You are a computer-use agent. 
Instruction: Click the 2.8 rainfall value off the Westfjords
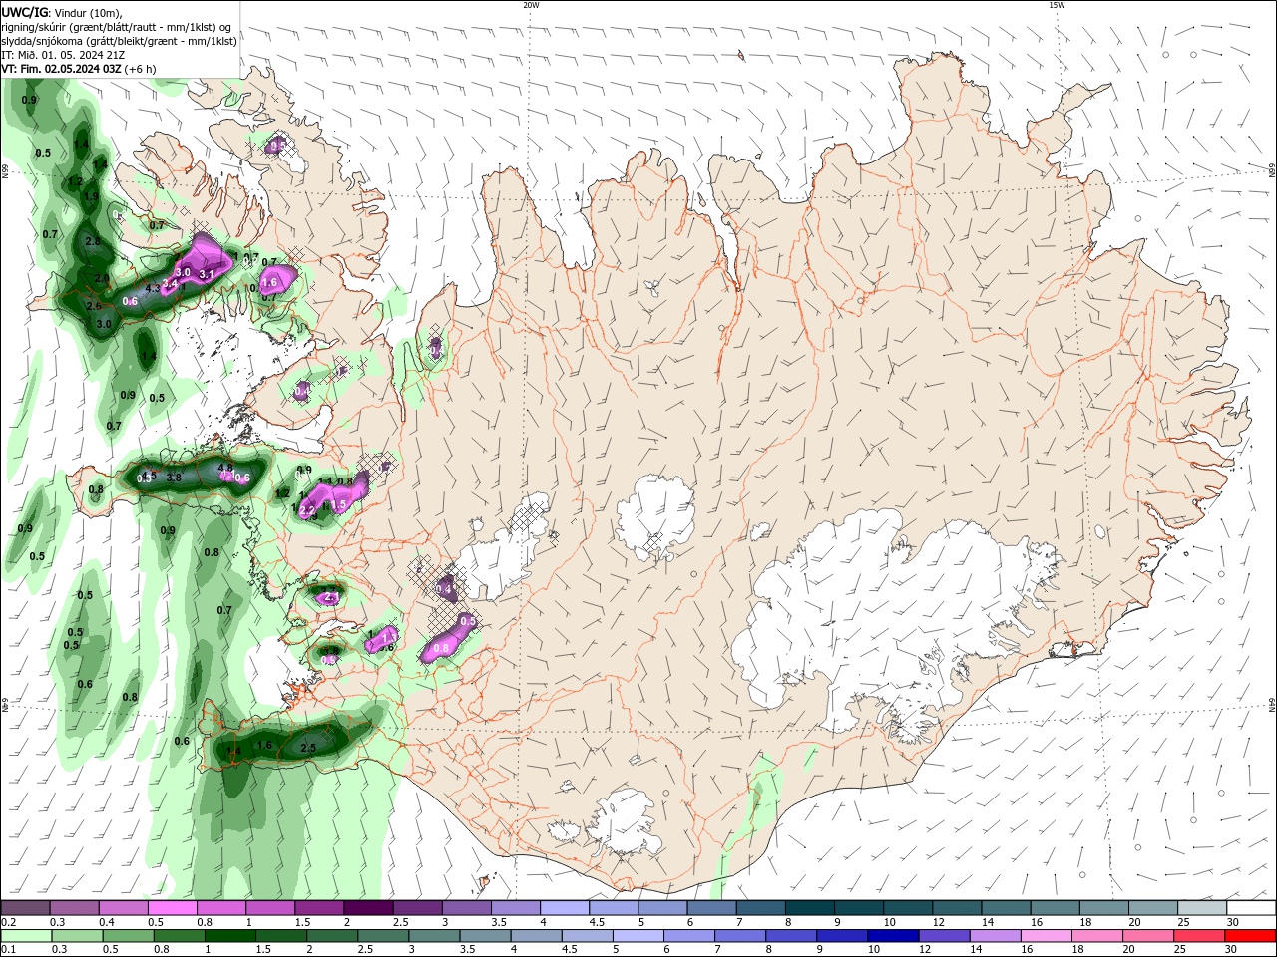point(93,242)
